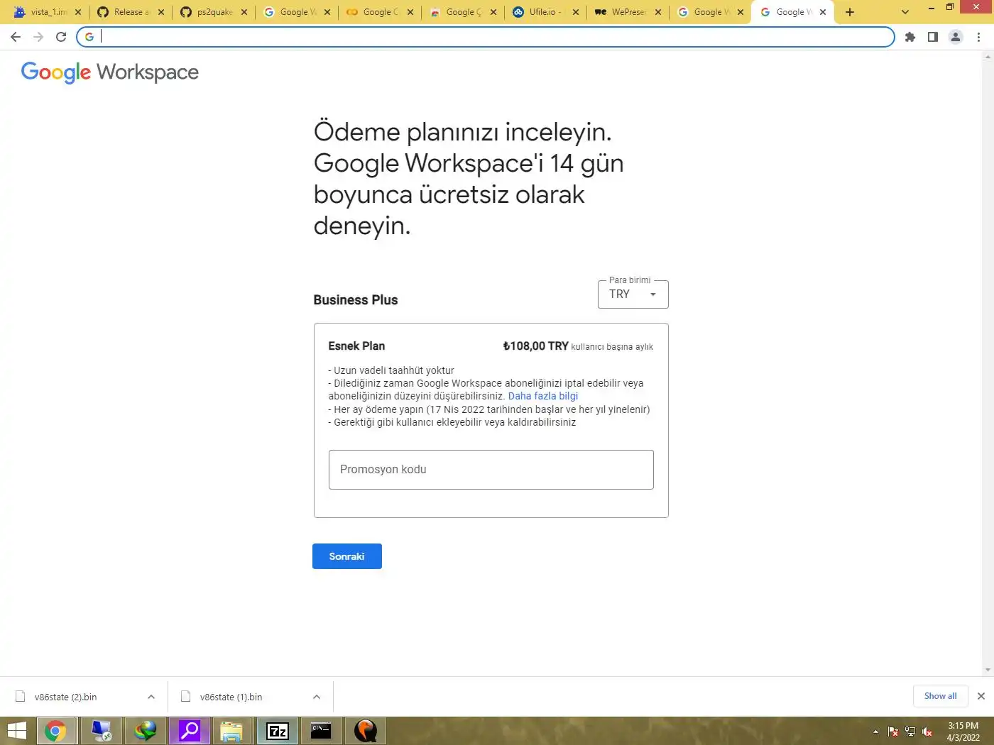This screenshot has width=994, height=745.
Task: Open the Chrome extensions puzzle icon
Action: click(x=910, y=37)
